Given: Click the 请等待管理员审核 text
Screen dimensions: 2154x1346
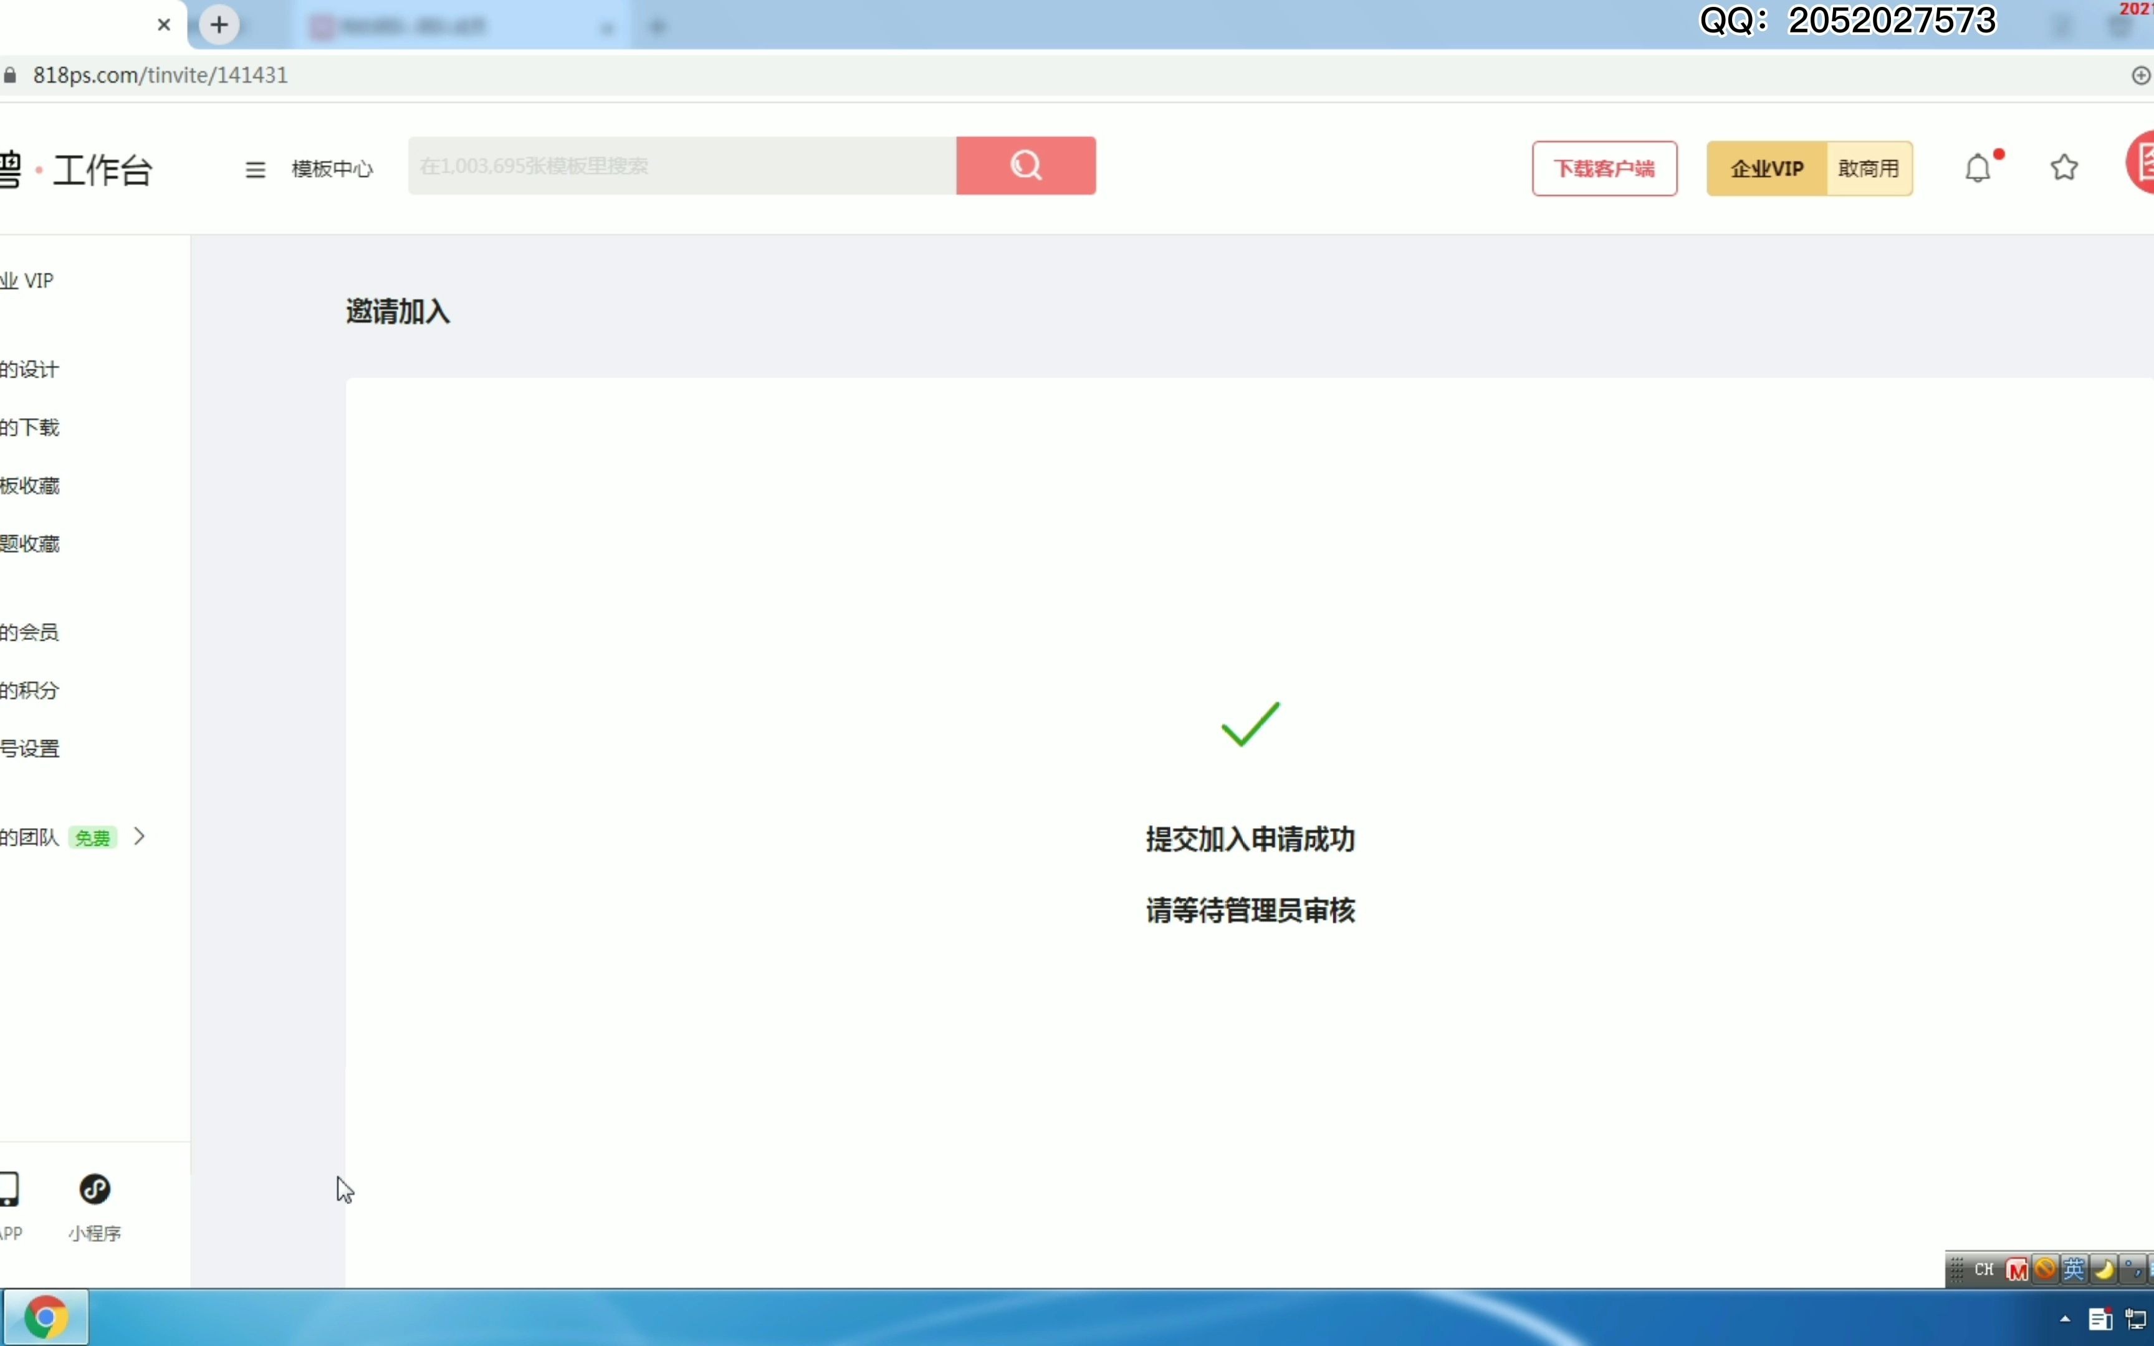Looking at the screenshot, I should [x=1250, y=910].
